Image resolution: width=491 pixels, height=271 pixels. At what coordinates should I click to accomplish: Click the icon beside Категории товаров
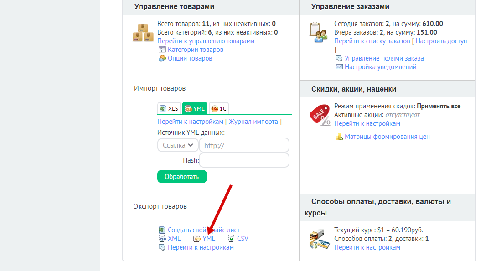tap(162, 50)
